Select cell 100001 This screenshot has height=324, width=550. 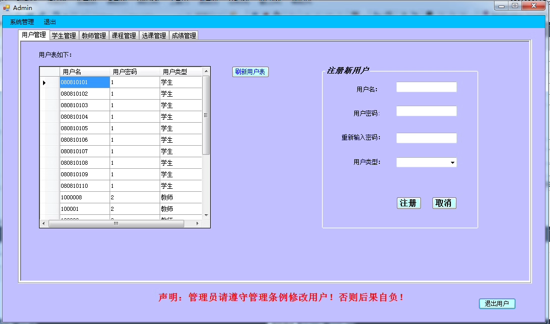85,209
